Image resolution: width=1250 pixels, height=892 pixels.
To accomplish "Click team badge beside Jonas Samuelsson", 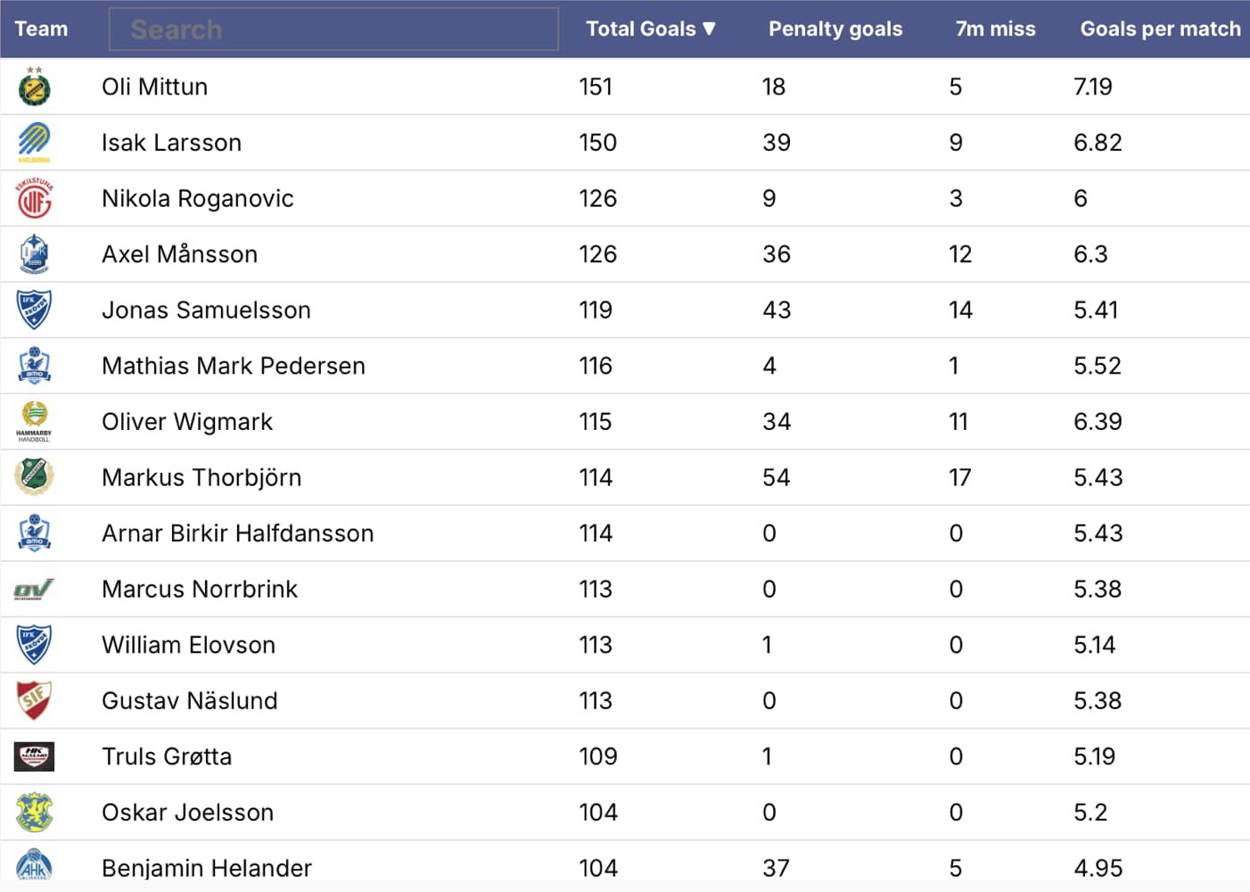I will 35,310.
